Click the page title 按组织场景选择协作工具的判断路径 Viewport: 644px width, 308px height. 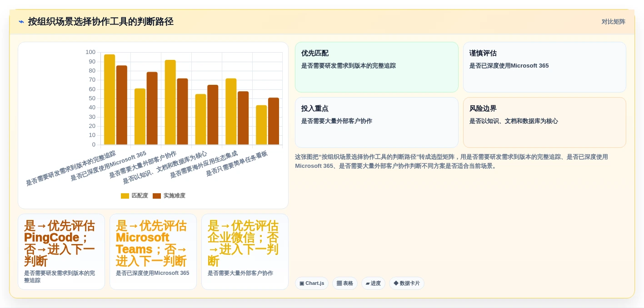pos(101,22)
